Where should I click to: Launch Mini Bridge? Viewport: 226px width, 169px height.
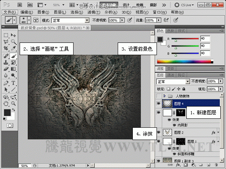point(30,5)
